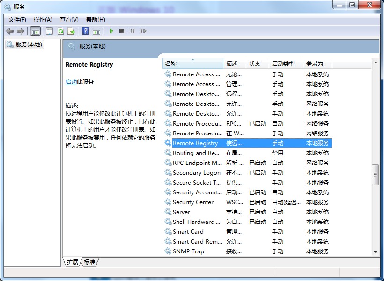Screen dimensions: 384x281
Task: Click the restart service icon
Action: coord(143,31)
